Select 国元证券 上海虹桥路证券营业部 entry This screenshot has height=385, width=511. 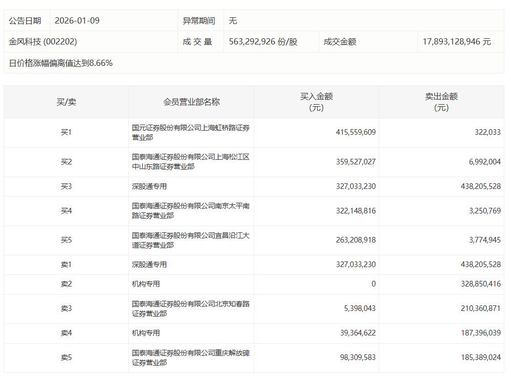191,133
